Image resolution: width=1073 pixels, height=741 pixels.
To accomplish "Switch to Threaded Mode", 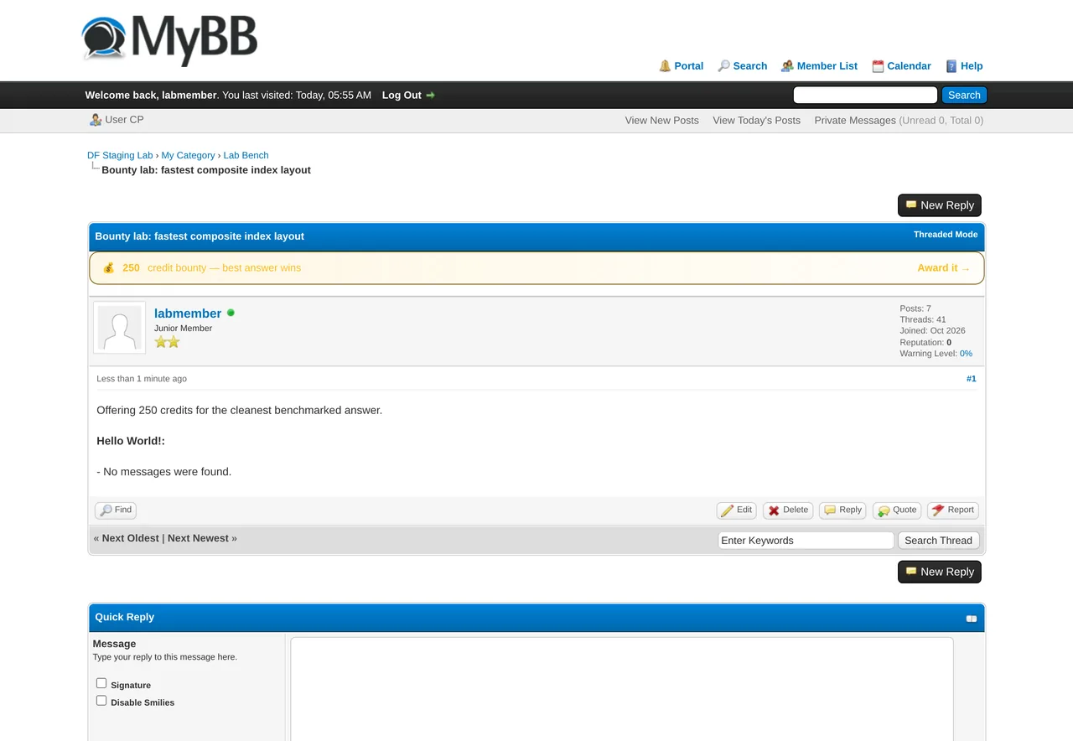I will point(946,235).
